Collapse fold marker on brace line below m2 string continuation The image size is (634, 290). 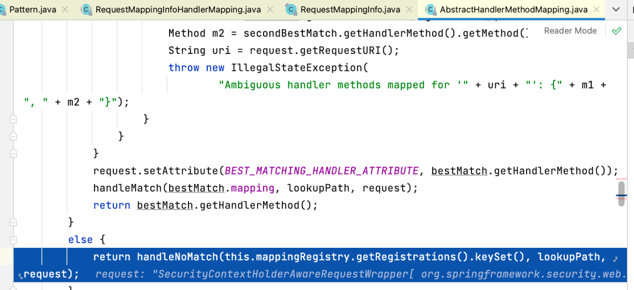point(14,119)
